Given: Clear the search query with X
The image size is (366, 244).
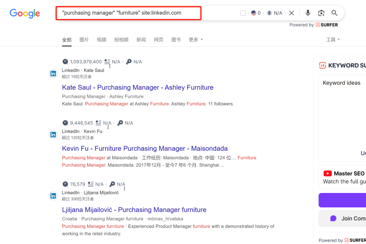Looking at the screenshot, I should pos(292,13).
